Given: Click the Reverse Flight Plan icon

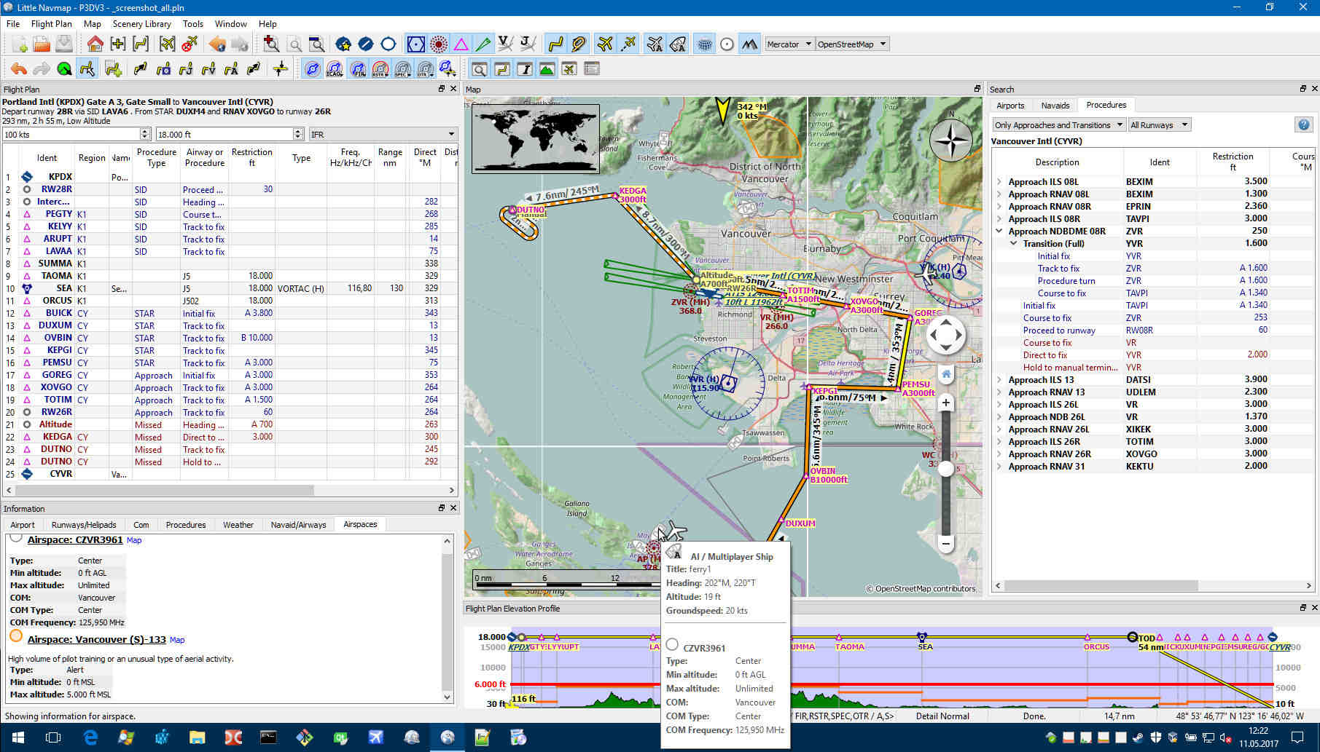Looking at the screenshot, I should point(254,69).
